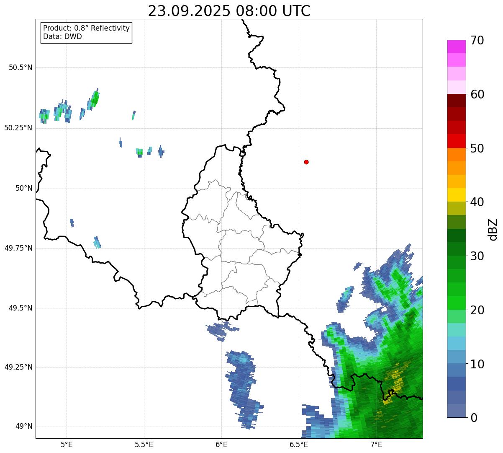
Task: Click the orange swatch just below 50
Action: [x=456, y=154]
